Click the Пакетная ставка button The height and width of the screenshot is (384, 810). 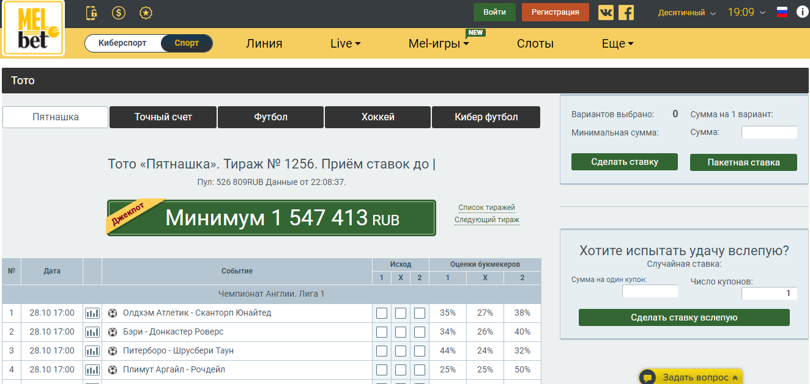click(x=744, y=162)
